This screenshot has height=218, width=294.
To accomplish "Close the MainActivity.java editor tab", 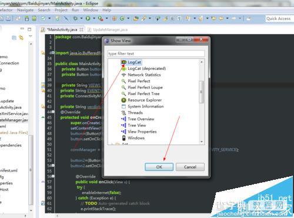I will pyautogui.click(x=81, y=30).
